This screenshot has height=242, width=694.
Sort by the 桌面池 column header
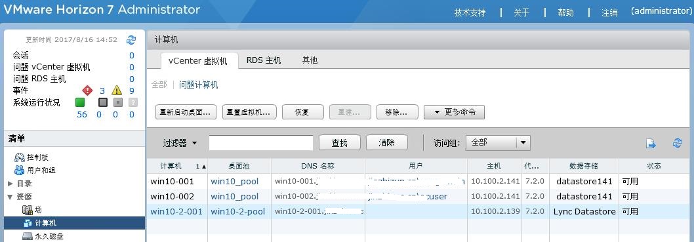239,166
